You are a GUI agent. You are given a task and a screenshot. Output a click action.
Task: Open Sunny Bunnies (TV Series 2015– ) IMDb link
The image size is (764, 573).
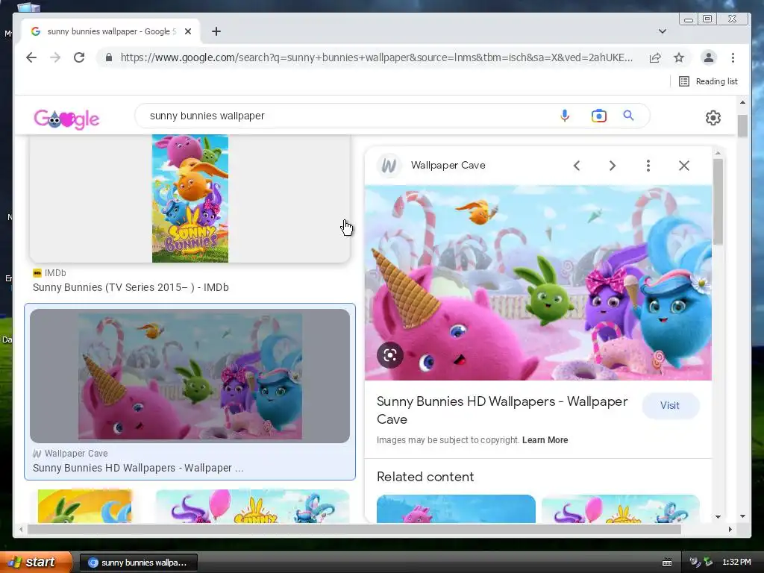[131, 287]
